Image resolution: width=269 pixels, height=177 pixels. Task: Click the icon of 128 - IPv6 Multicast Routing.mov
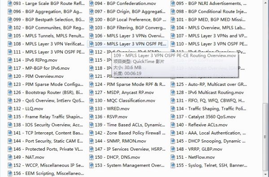point(173,93)
